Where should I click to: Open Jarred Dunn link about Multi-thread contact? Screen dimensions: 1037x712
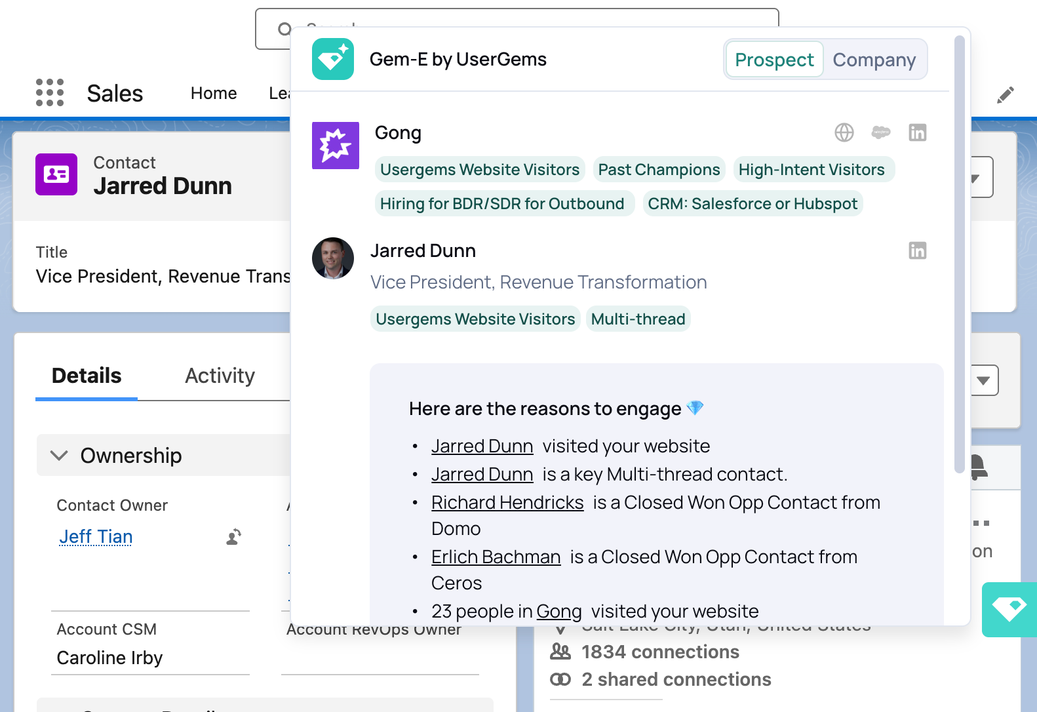click(482, 474)
